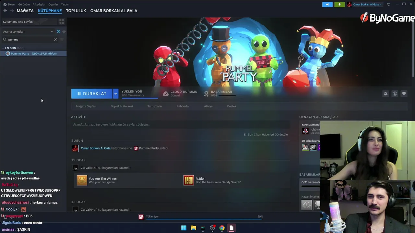Click Pummel Party icon in download bar
The width and height of the screenshot is (415, 233).
141,217
